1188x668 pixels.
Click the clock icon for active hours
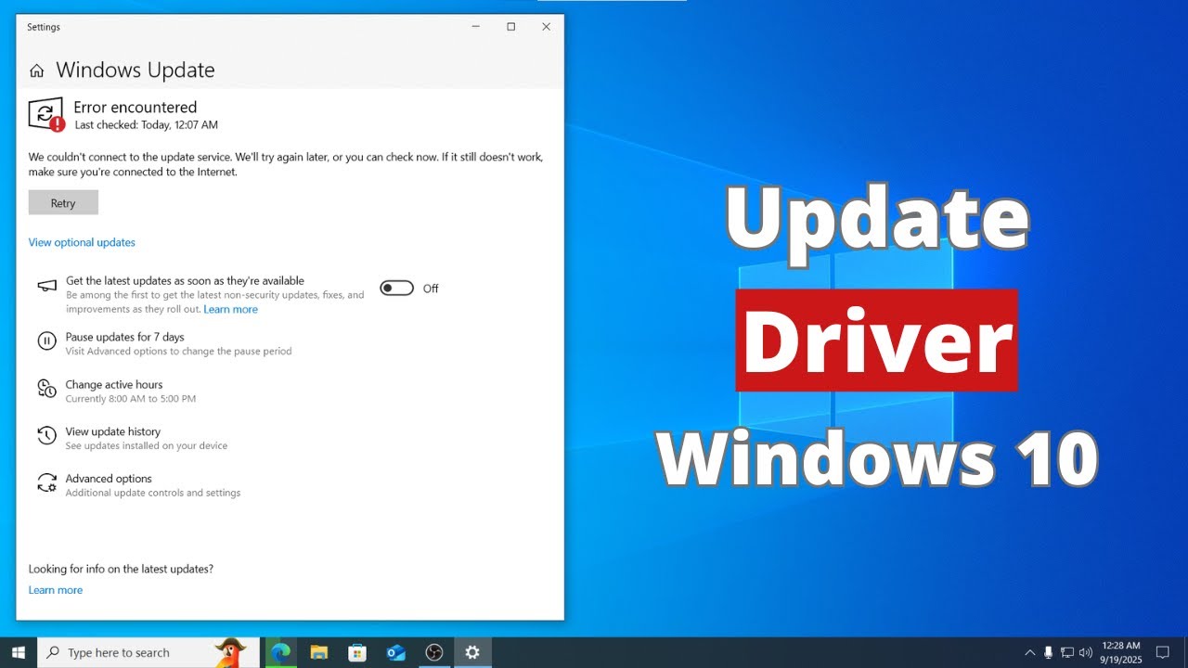46,388
